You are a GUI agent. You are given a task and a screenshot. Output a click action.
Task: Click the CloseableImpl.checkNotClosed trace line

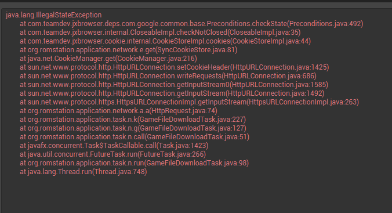pos(160,33)
